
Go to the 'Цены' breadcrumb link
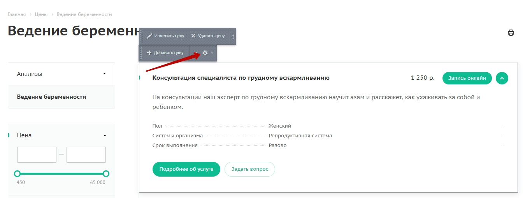[x=41, y=14]
